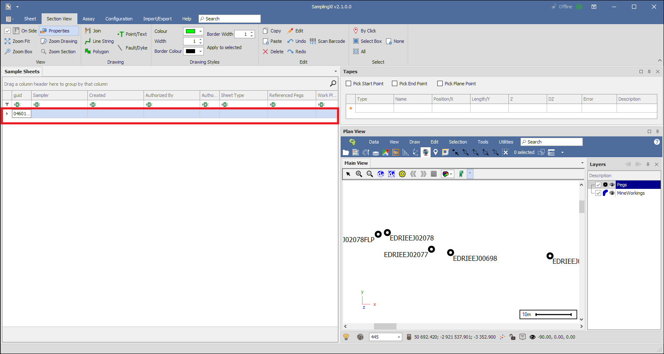664x354 pixels.
Task: Click Apply to selected button
Action: coord(224,47)
